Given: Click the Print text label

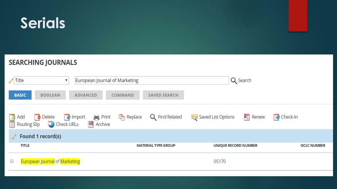Looking at the screenshot, I should click(x=106, y=117).
